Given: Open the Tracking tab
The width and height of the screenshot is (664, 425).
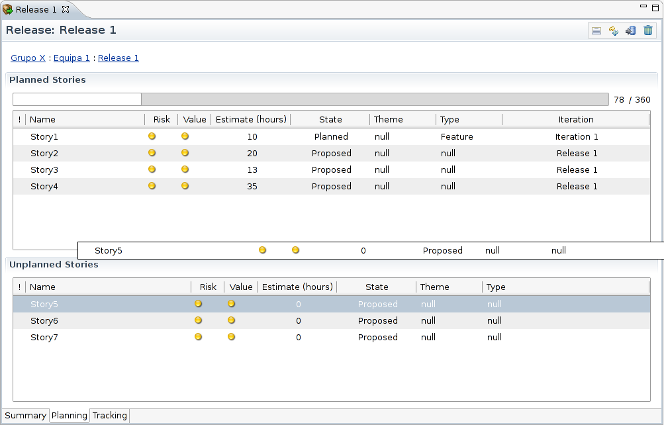Looking at the screenshot, I should (110, 415).
